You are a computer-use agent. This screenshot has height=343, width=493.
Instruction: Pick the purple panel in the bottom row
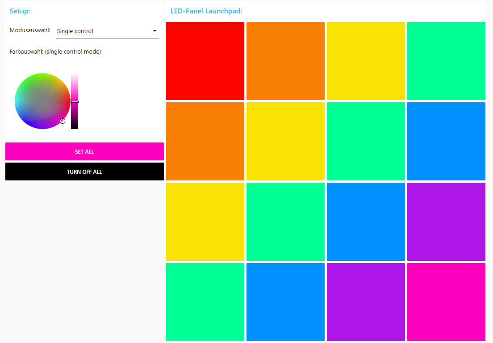[366, 302]
